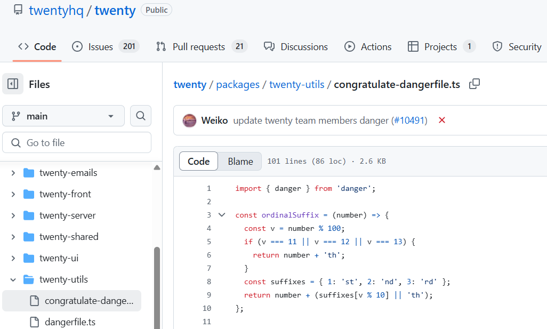Select the Code file view button
Viewport: 547px width, 329px height.
(x=198, y=161)
